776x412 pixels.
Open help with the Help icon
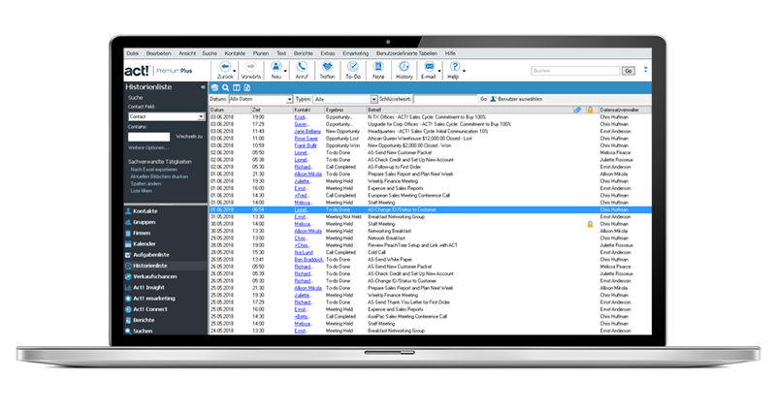[454, 66]
